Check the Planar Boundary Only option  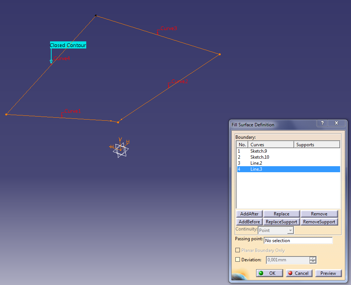pos(238,250)
